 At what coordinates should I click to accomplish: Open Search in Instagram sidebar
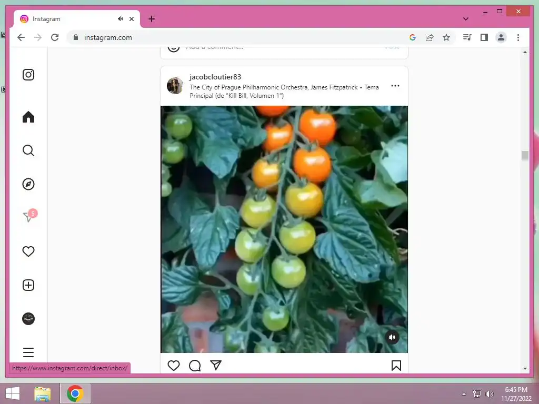tap(28, 150)
